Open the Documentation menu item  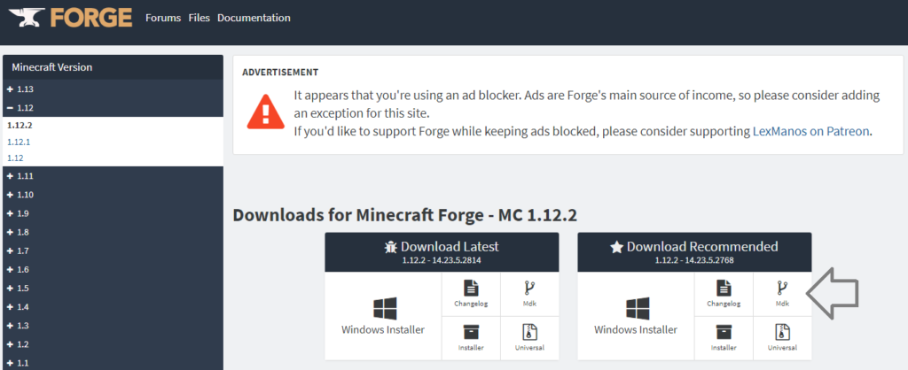(x=254, y=18)
